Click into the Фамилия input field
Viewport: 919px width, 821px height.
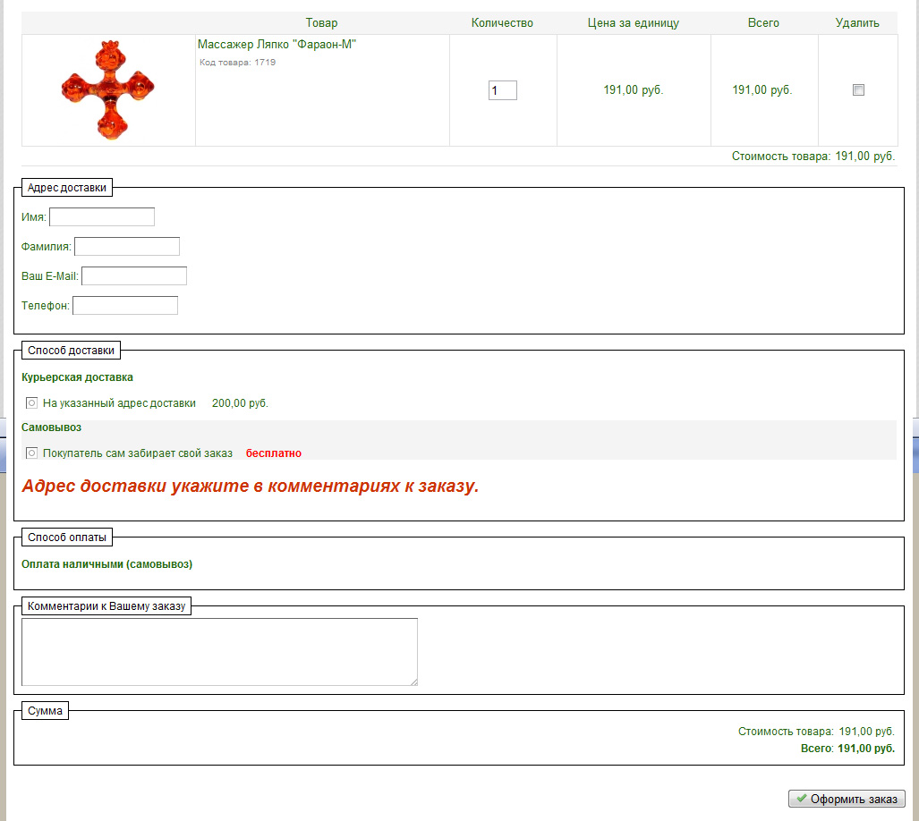click(x=126, y=247)
